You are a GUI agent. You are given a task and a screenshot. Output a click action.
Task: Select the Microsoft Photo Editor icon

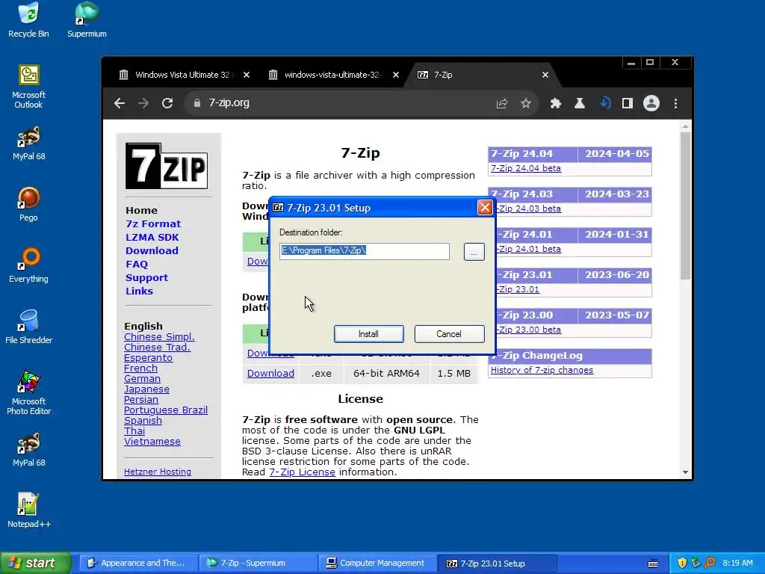pos(28,393)
